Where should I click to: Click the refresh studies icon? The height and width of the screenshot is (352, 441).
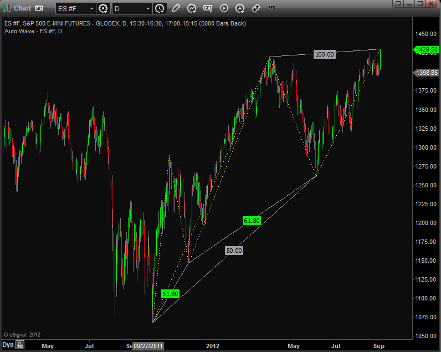pos(192,8)
